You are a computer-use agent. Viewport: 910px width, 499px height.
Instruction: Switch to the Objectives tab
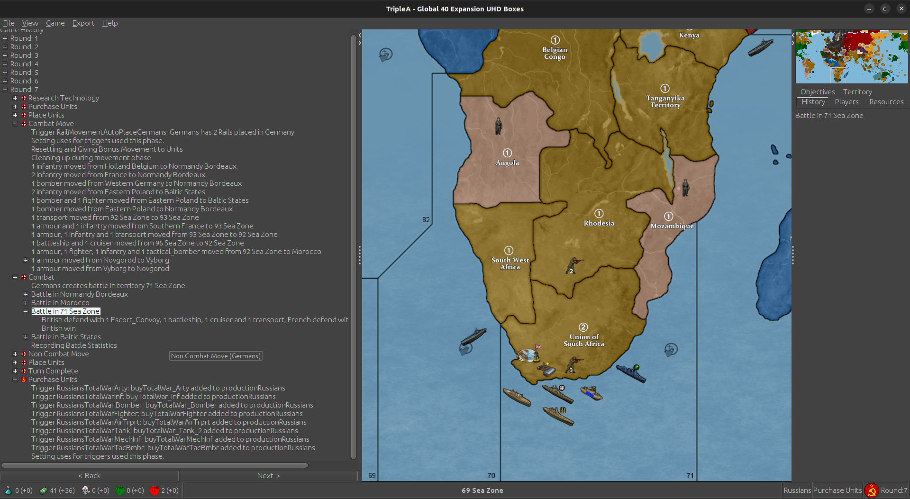click(x=818, y=91)
